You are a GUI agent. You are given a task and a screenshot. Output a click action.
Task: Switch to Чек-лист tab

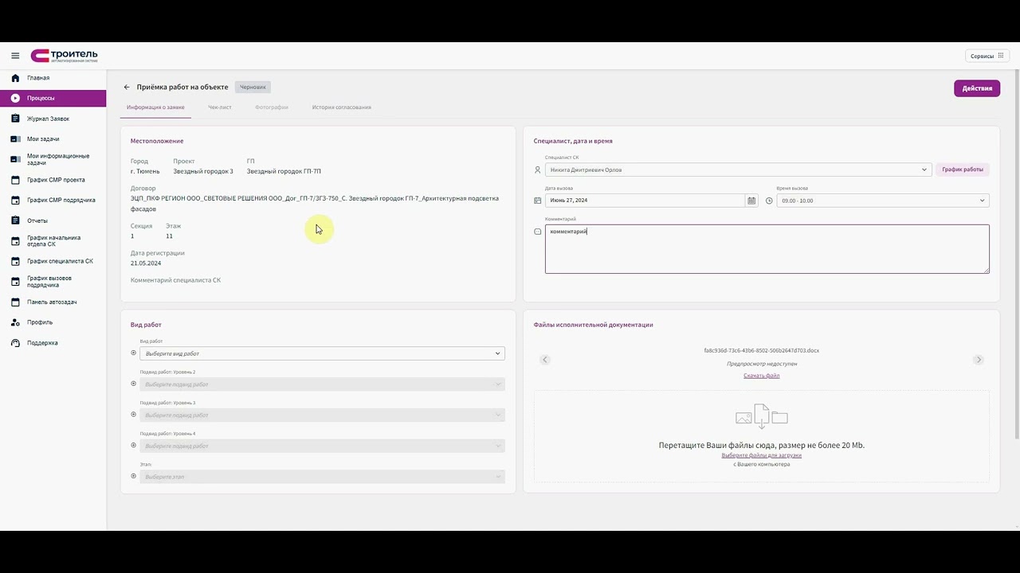[x=220, y=107]
